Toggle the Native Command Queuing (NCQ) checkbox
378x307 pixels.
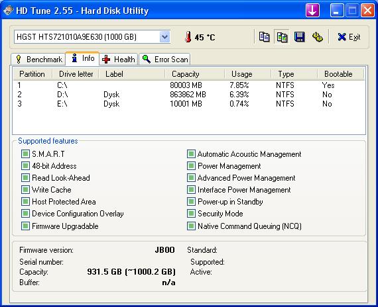pyautogui.click(x=191, y=226)
